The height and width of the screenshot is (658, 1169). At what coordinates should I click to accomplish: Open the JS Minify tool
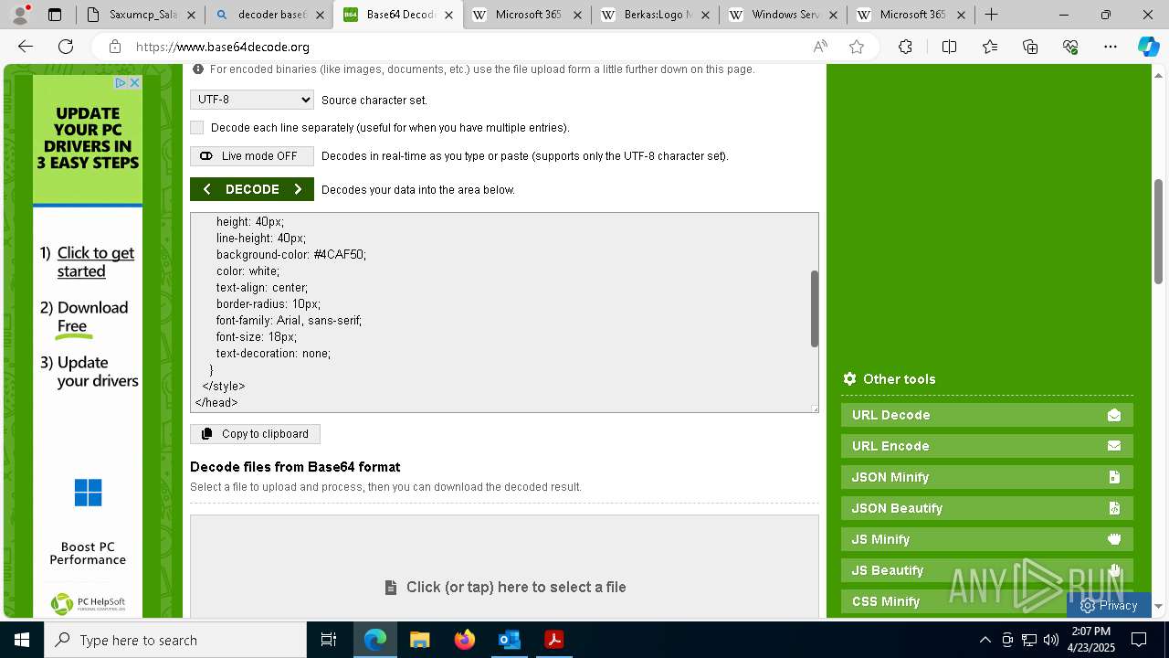987,539
